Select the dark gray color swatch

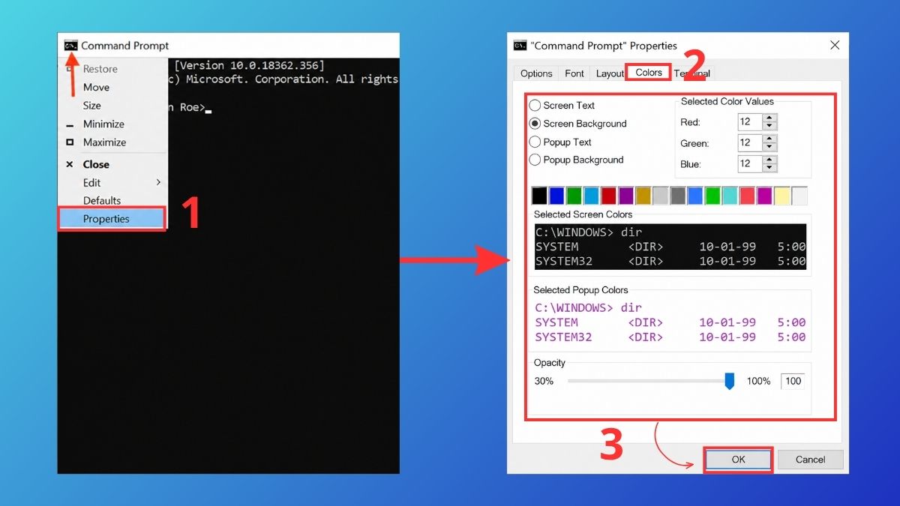pos(678,196)
